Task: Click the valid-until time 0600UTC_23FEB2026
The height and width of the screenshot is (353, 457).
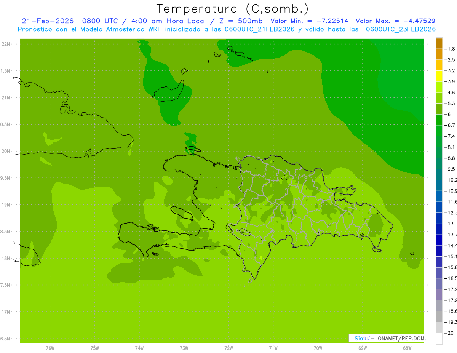Action: (x=401, y=29)
